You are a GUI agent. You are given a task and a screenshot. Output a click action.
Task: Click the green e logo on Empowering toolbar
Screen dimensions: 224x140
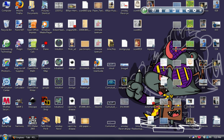144,10
